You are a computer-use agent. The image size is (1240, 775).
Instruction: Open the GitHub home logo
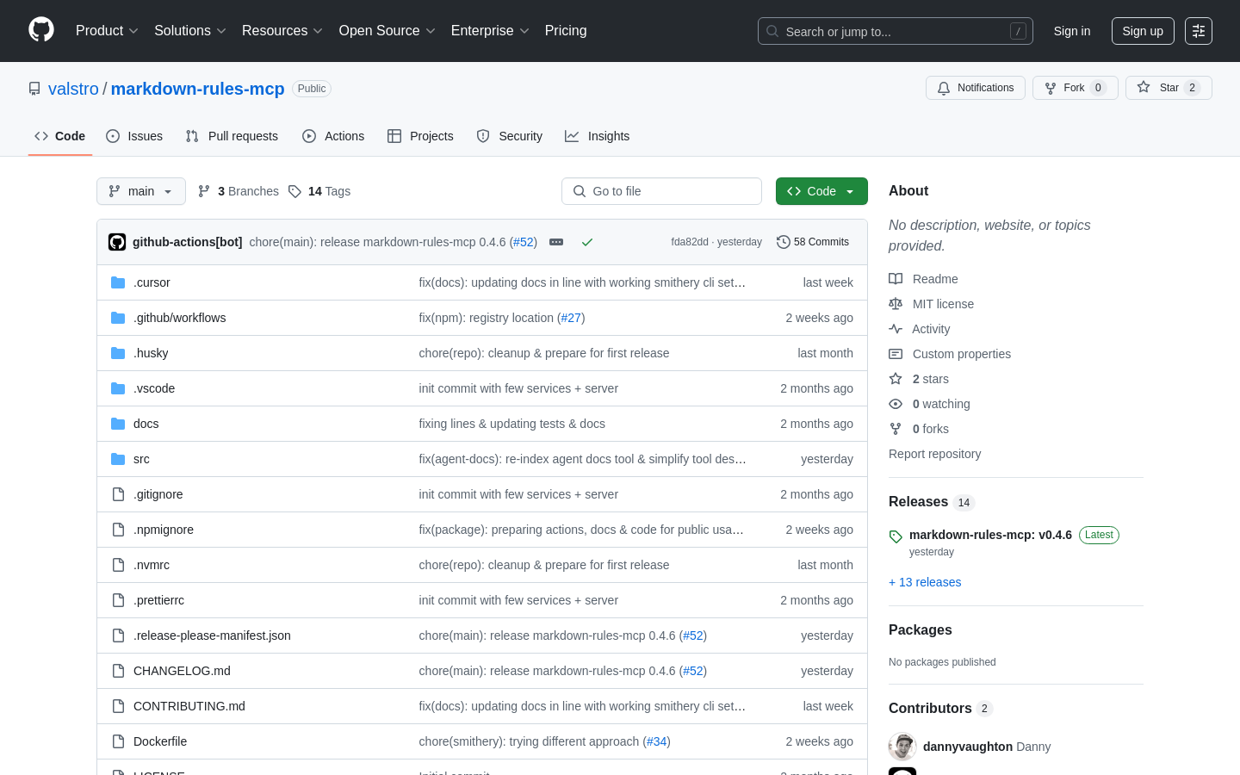pos(41,30)
